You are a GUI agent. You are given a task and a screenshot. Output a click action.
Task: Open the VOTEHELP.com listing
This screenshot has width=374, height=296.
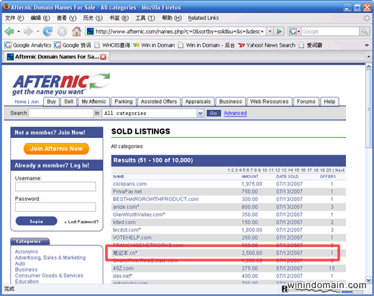tap(132, 238)
